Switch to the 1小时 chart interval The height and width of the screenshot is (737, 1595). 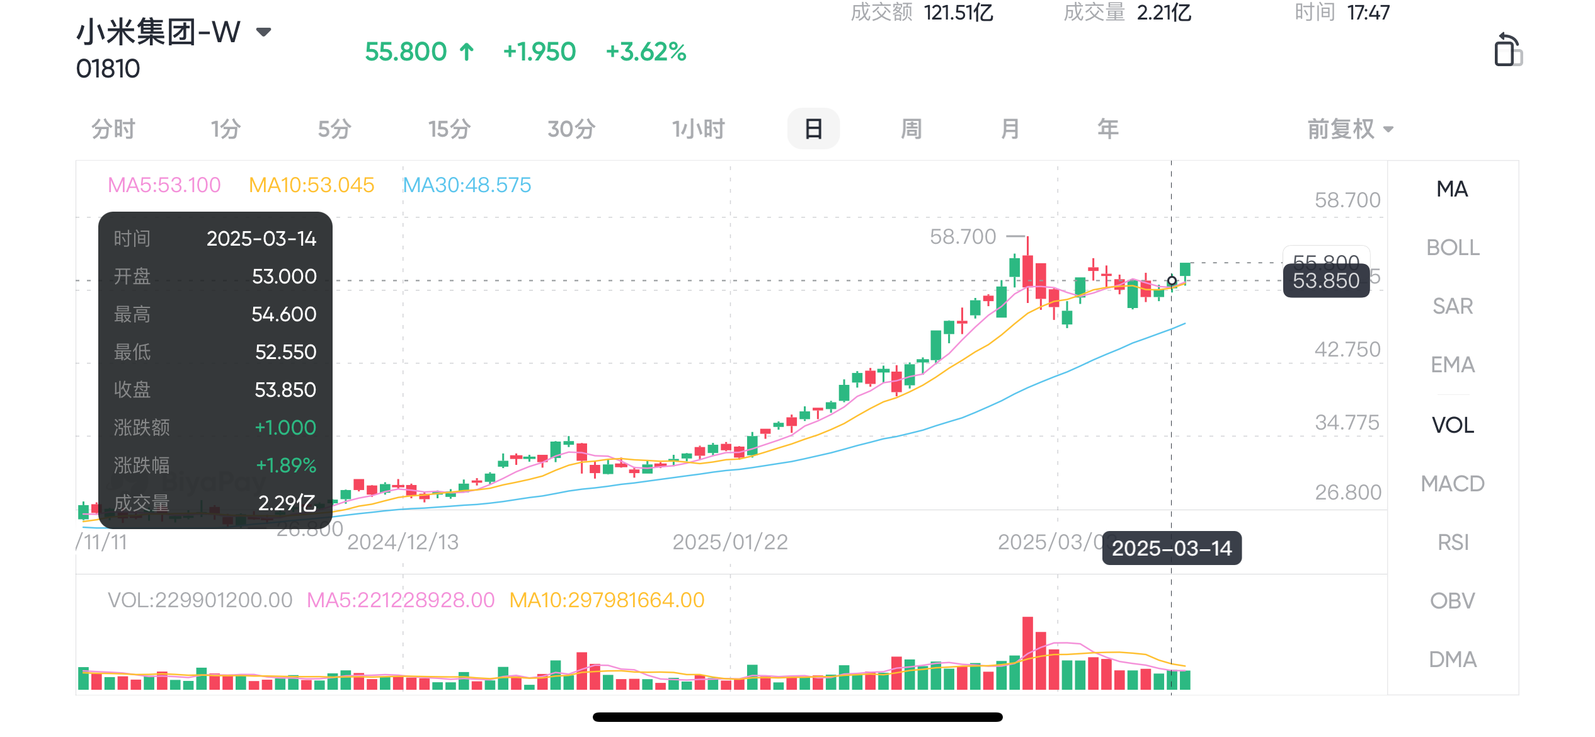tap(698, 129)
